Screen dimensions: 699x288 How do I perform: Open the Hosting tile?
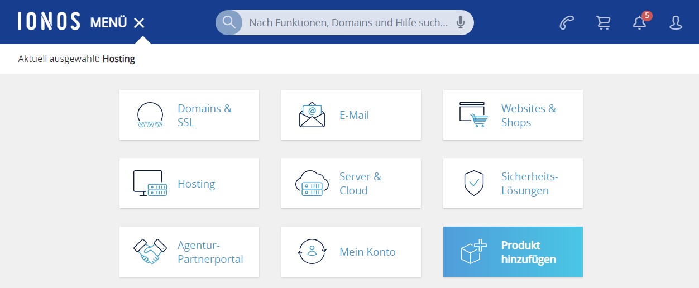(189, 183)
